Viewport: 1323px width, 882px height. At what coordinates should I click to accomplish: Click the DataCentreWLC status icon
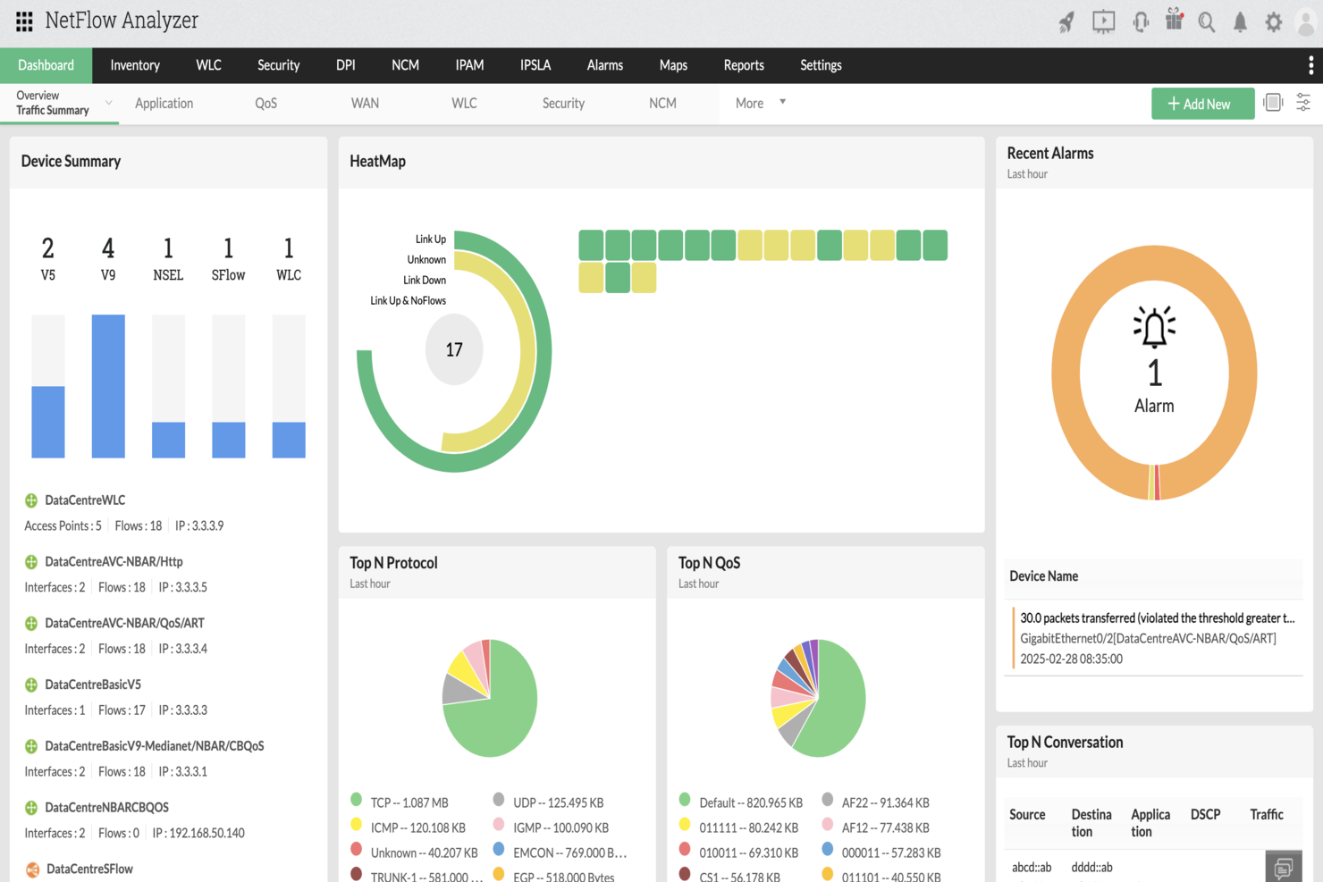pyautogui.click(x=31, y=500)
